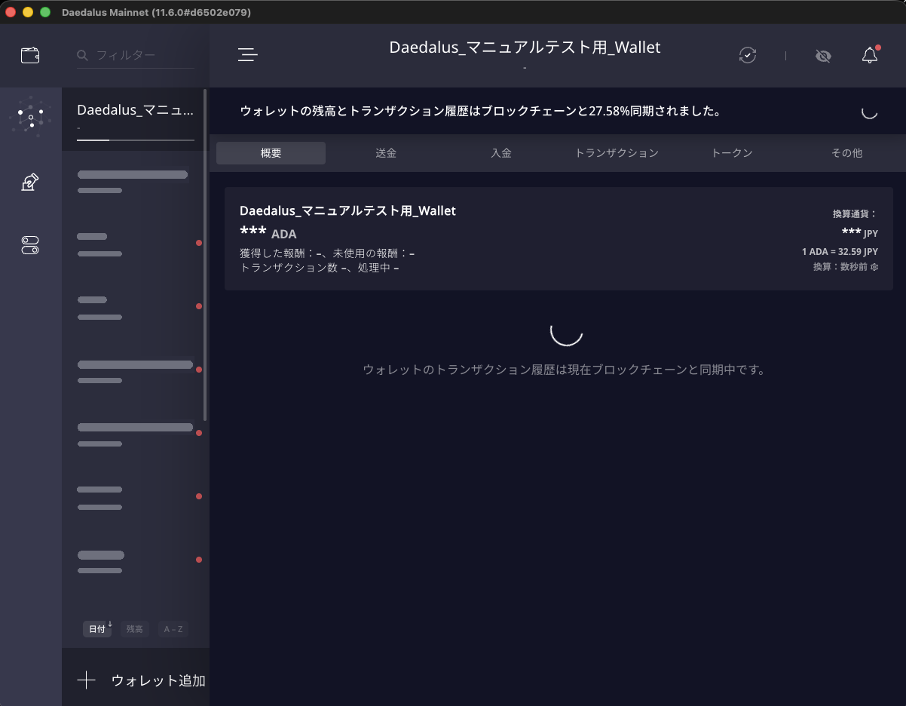906x706 pixels.
Task: Click the hamburger menu icon
Action: tap(248, 55)
